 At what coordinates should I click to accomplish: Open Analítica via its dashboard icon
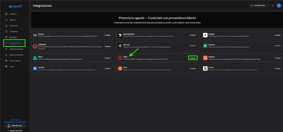(x=6, y=14)
